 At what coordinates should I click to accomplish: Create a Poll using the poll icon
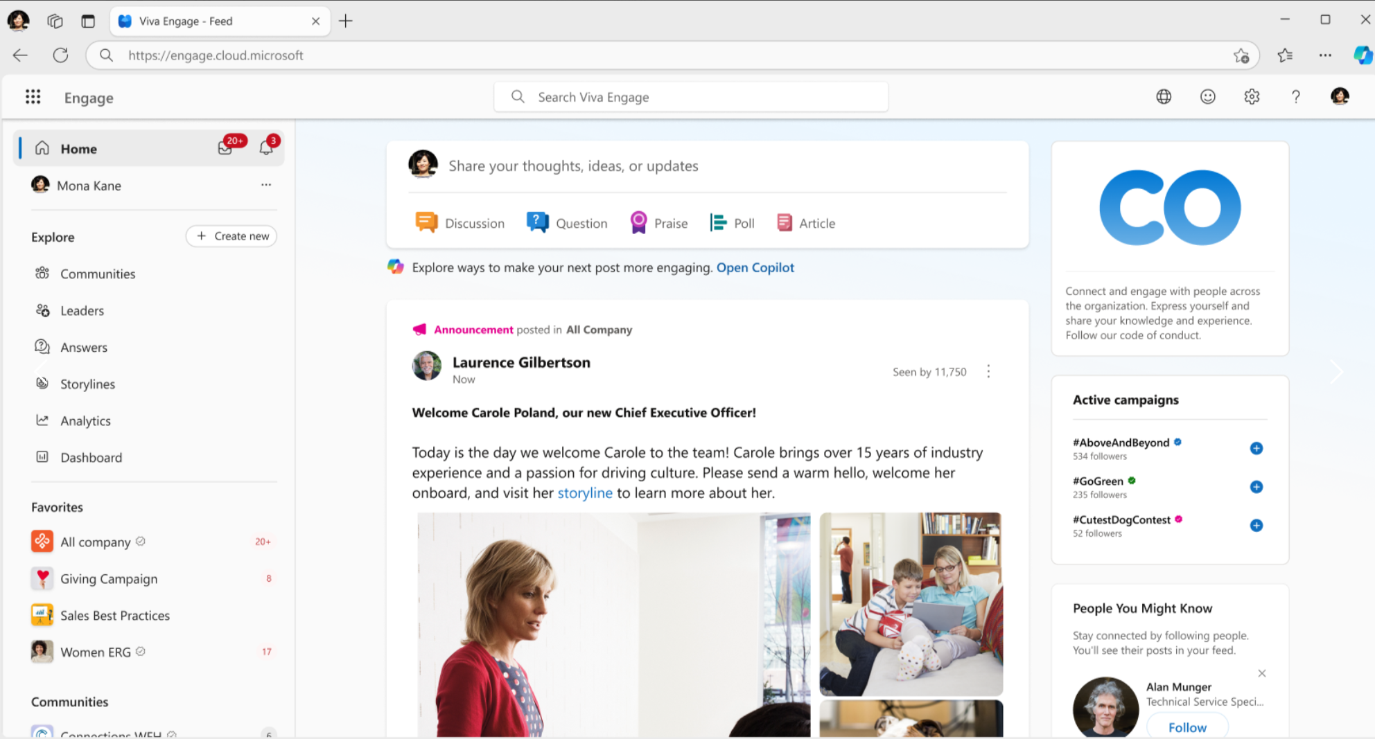(x=718, y=222)
